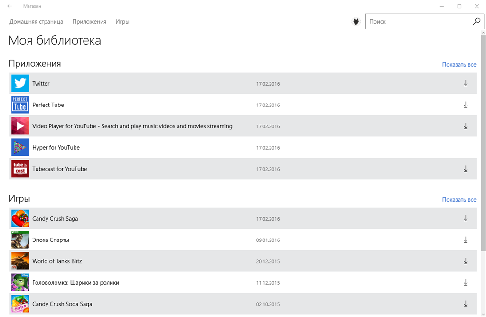Screen dimensions: 486x317
Task: Click the World of Tanks Blitz icon
Action: (x=20, y=261)
